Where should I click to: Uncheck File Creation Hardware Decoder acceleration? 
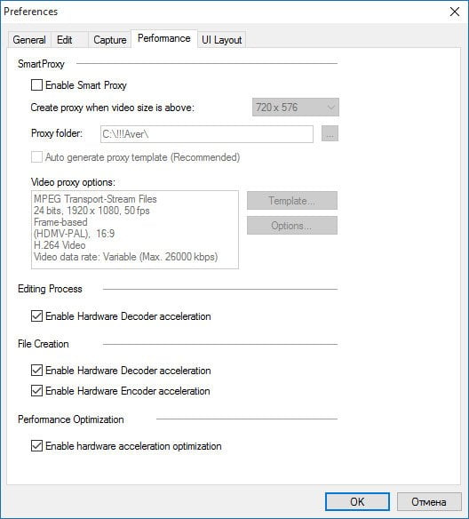click(36, 371)
